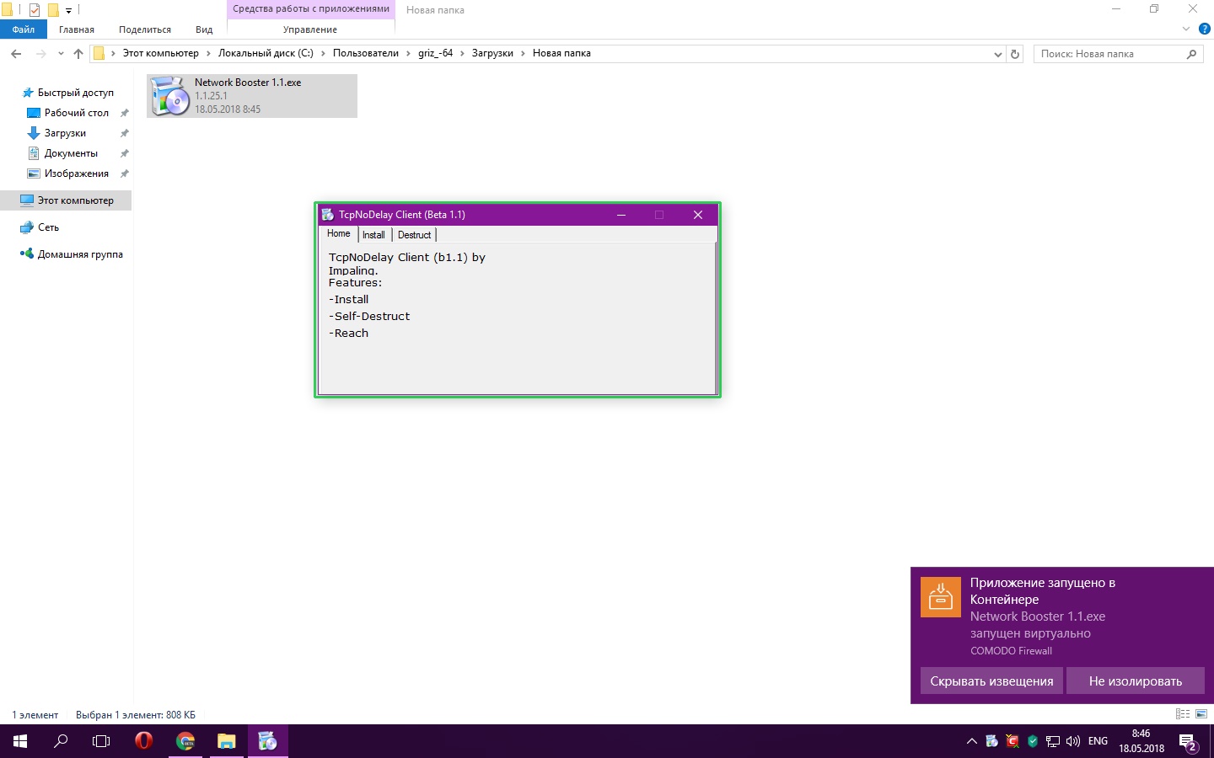The width and height of the screenshot is (1214, 758).
Task: Click the TcpNoDelay Client title bar icon
Action: pyautogui.click(x=328, y=215)
